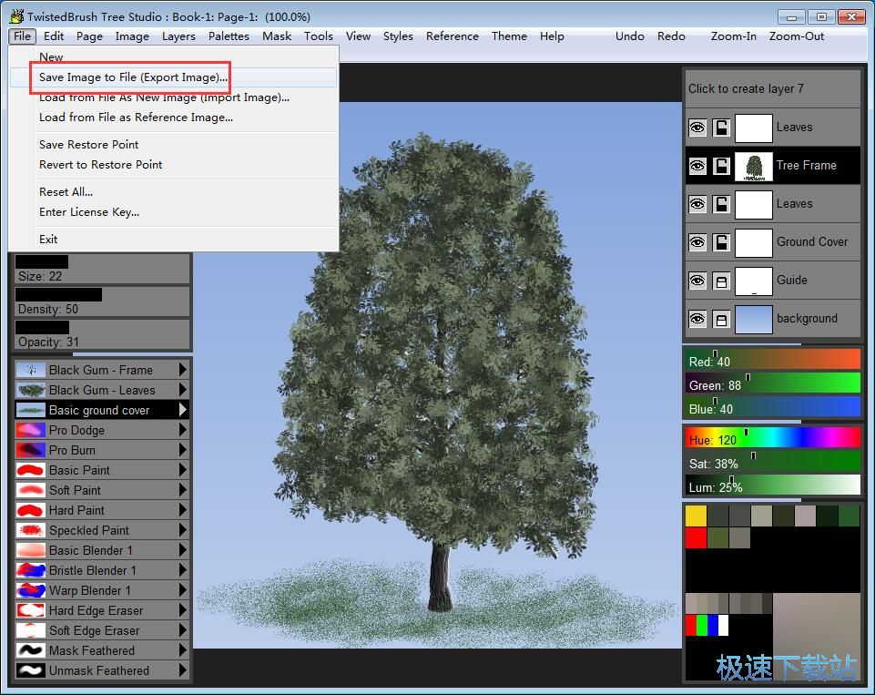Pick the Bristle Blender 1 brush icon

point(31,570)
